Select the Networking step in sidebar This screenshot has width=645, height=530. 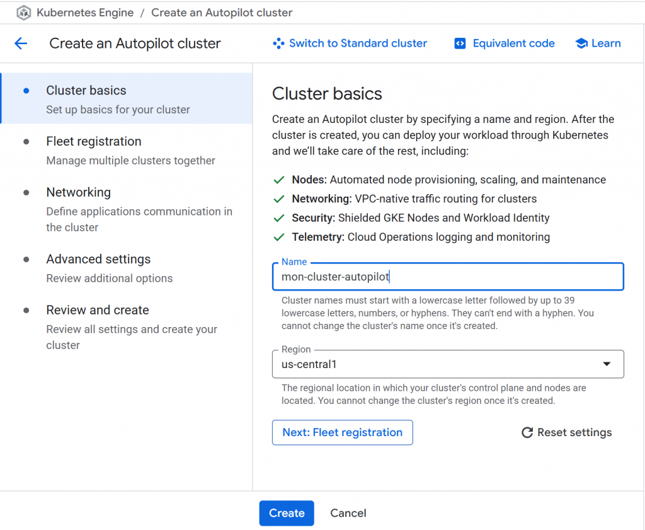point(79,193)
